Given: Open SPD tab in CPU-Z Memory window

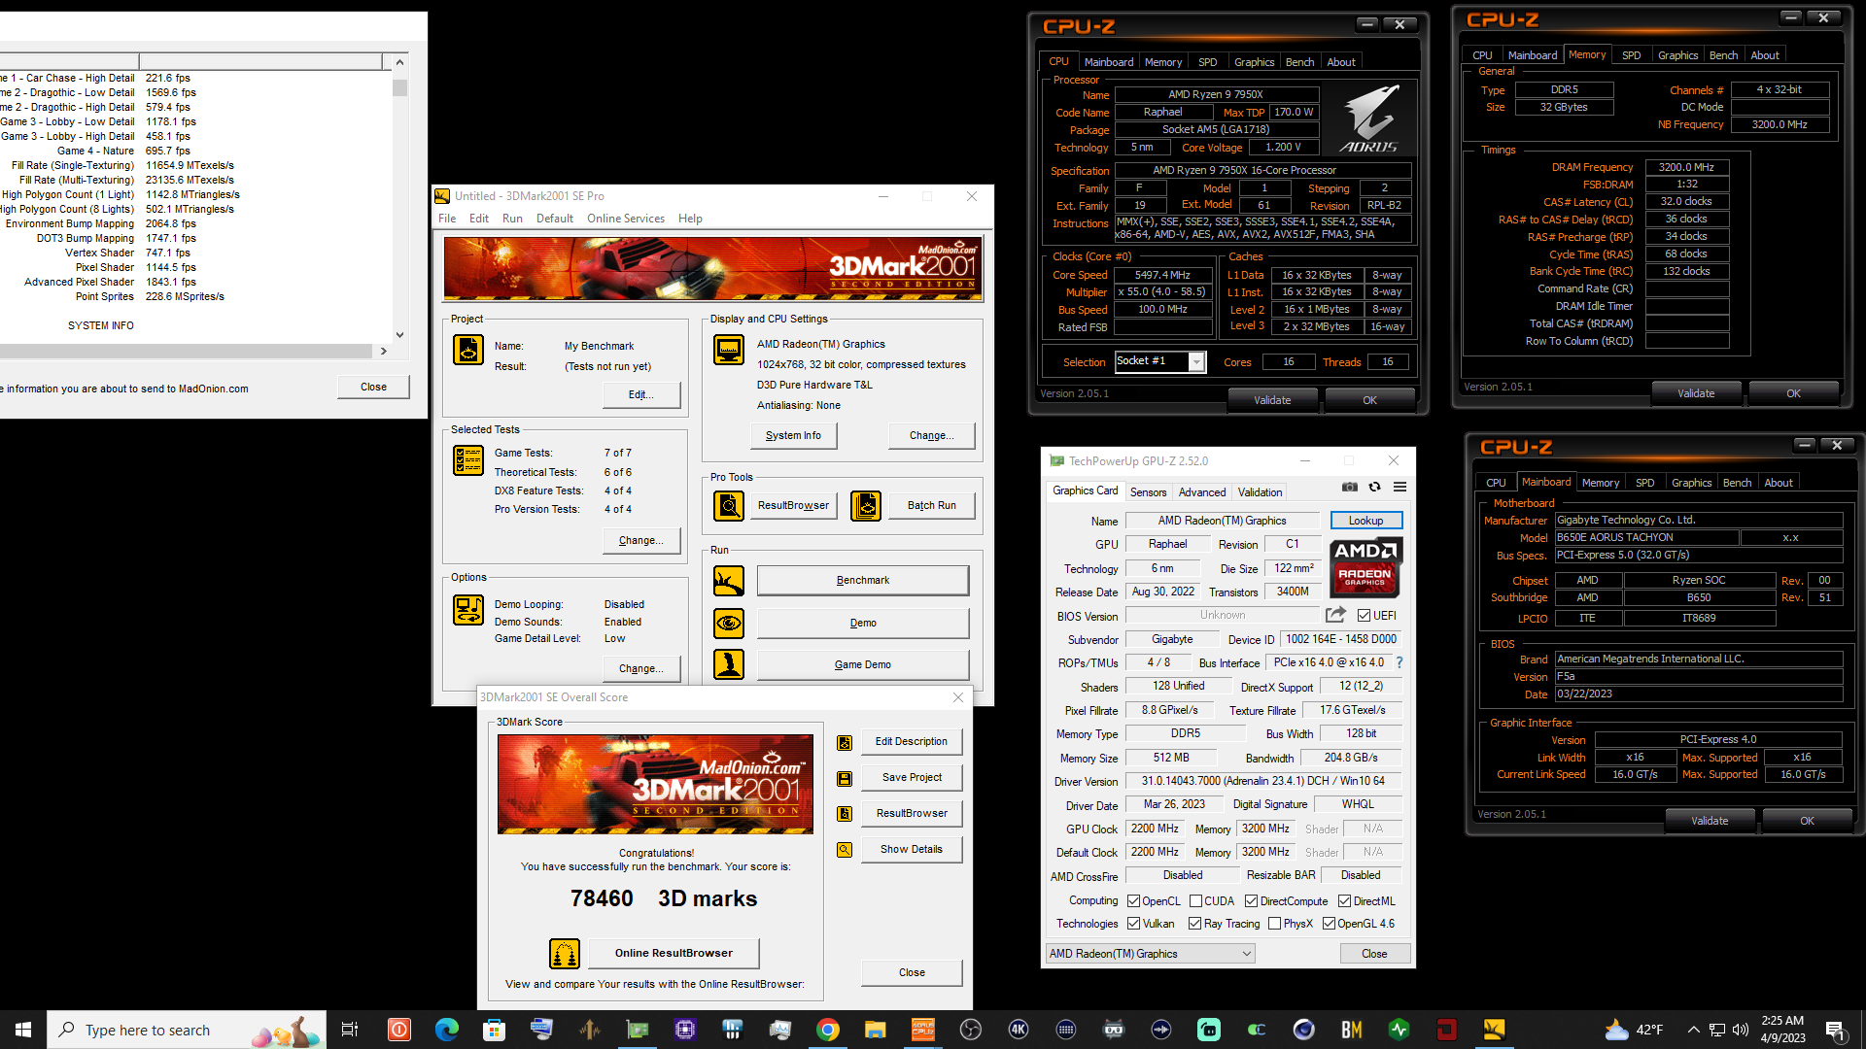Looking at the screenshot, I should [x=1632, y=55].
